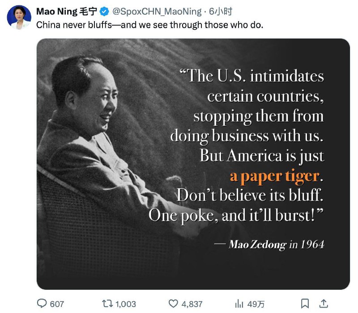Image resolution: width=358 pixels, height=313 pixels.
Task: Click the "One poke, and it'll burst!" line
Action: [236, 215]
